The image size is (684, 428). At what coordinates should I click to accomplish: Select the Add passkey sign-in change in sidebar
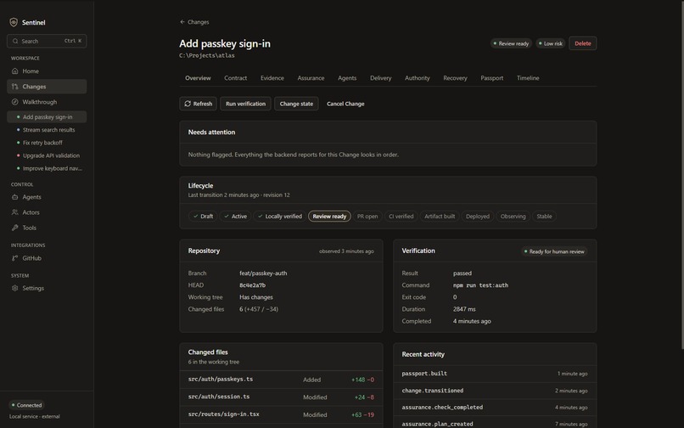(47, 117)
